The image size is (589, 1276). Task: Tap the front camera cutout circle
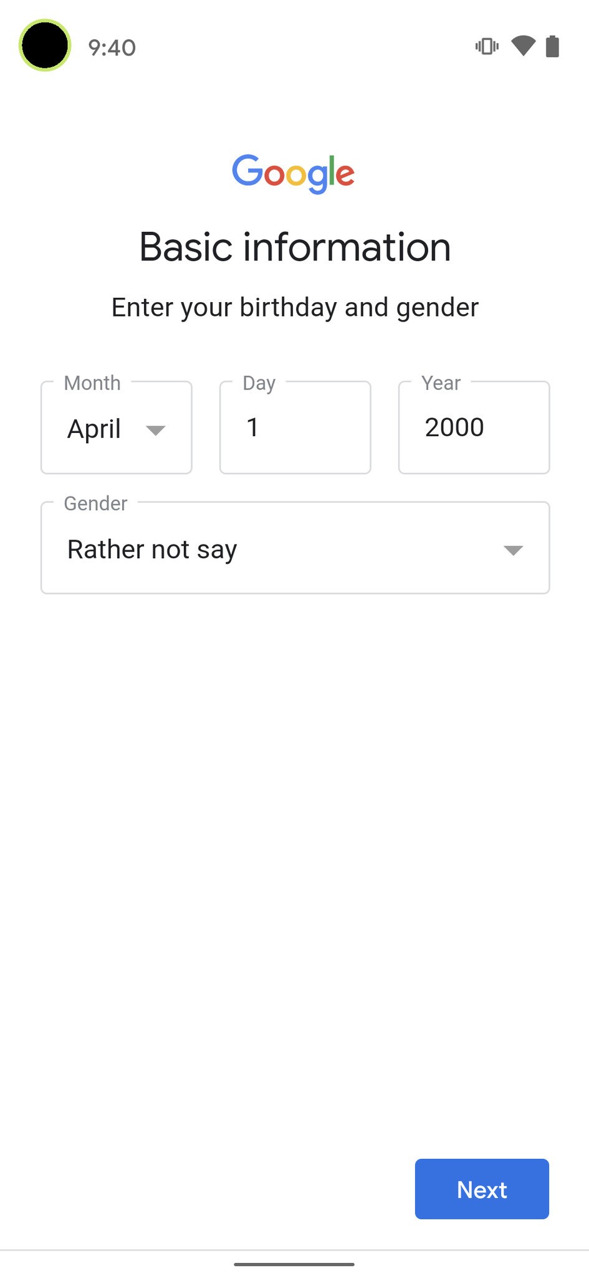(45, 45)
